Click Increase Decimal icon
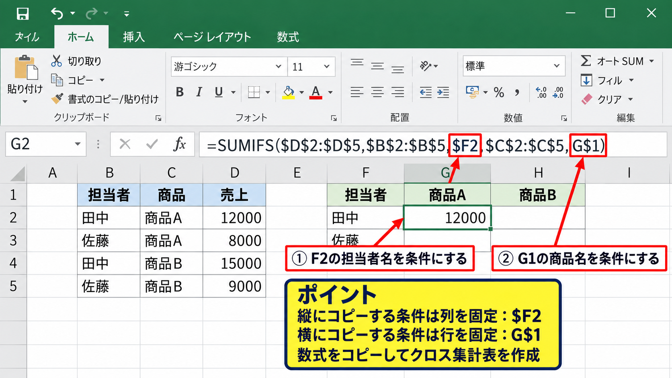The height and width of the screenshot is (378, 672). [541, 92]
